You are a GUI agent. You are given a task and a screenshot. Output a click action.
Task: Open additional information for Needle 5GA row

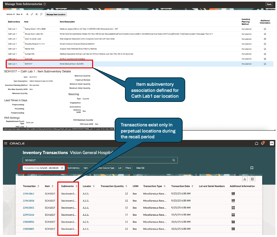265,49
